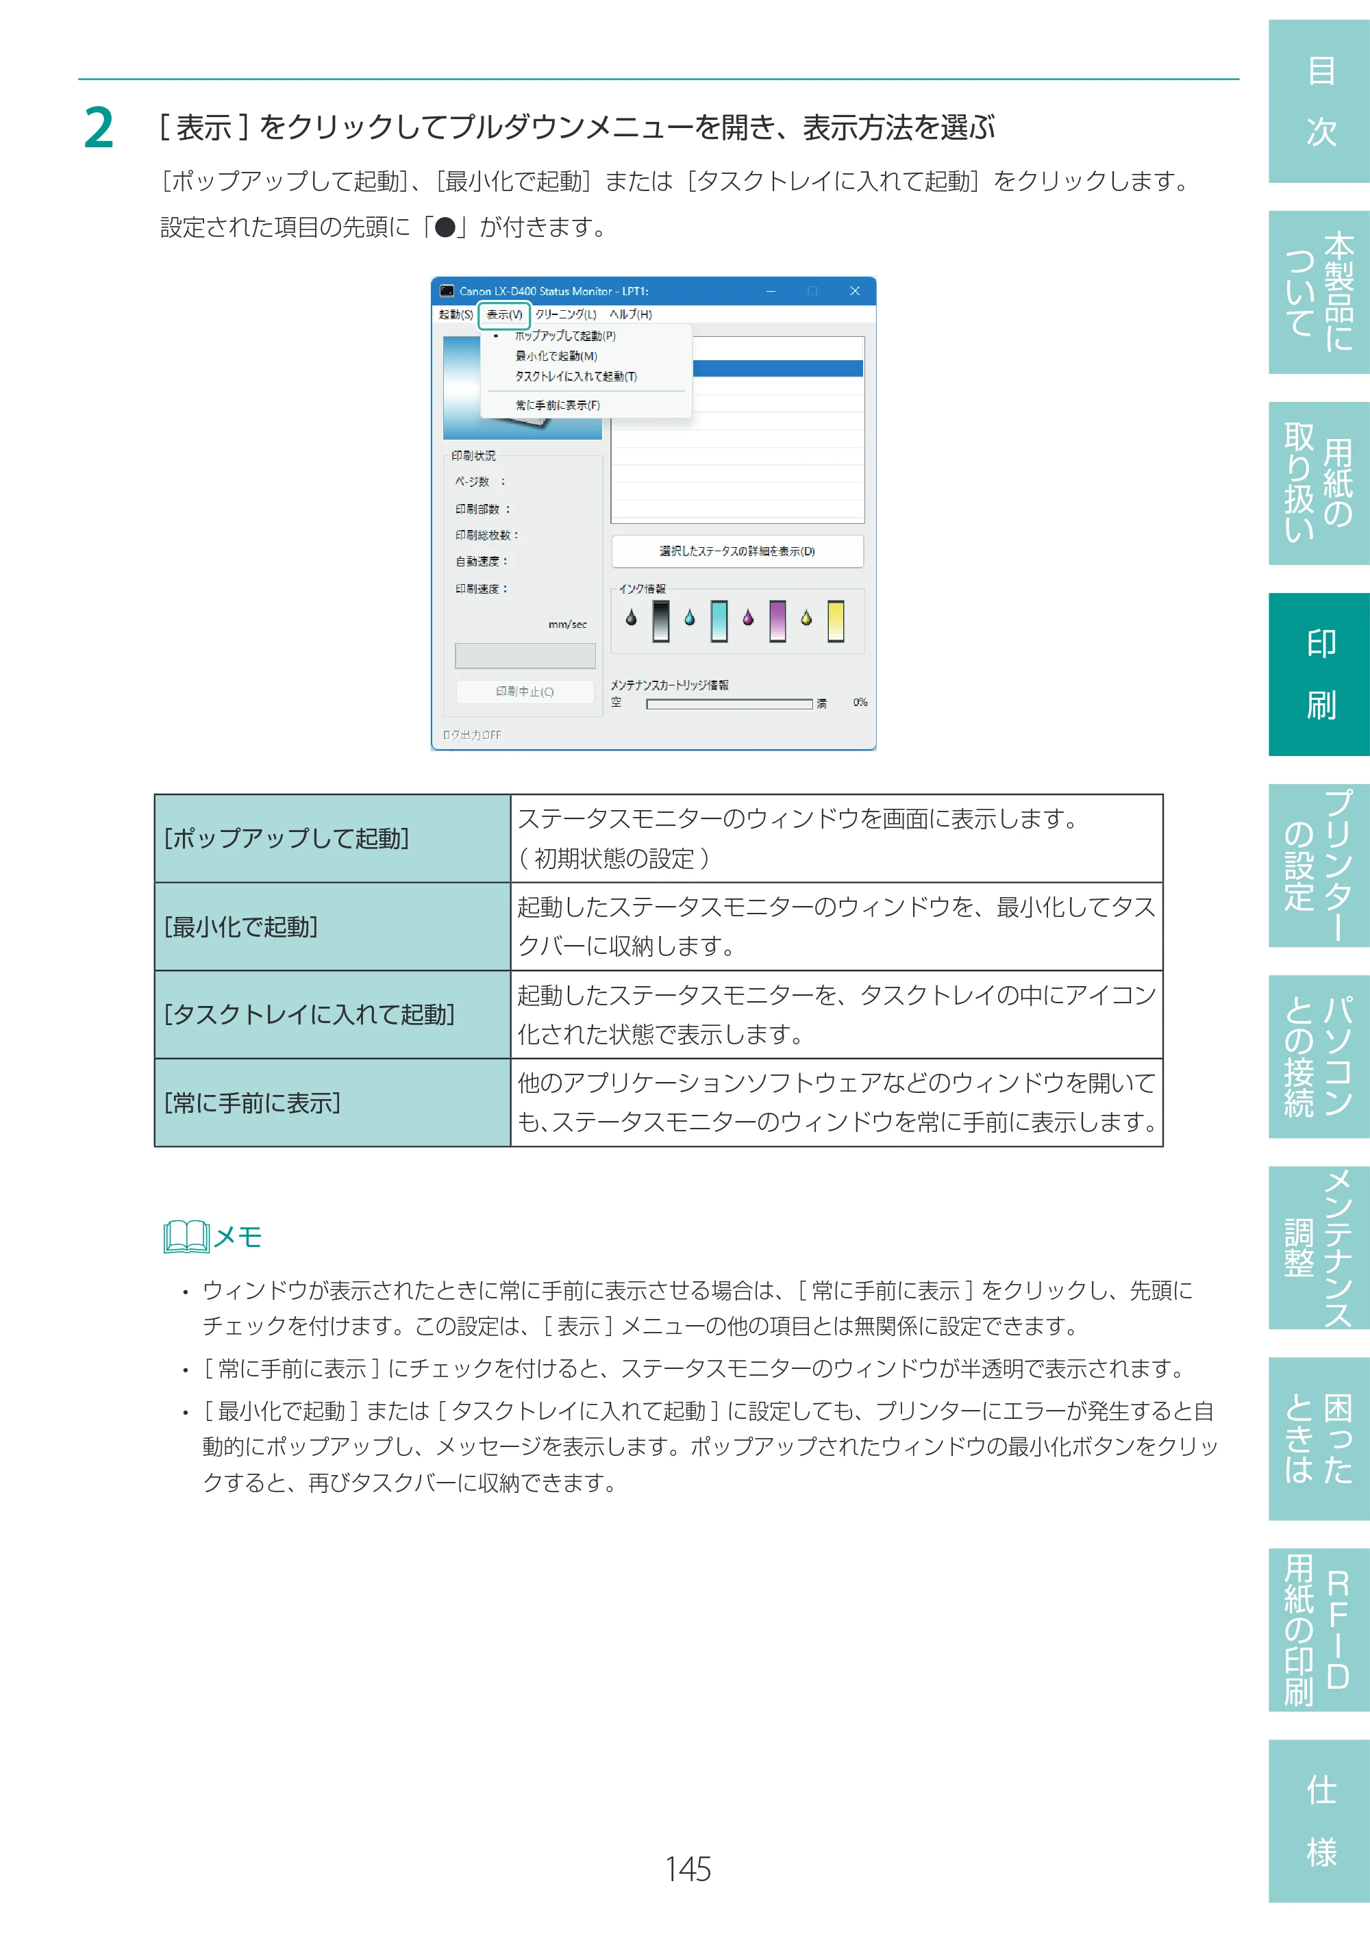The height and width of the screenshot is (1938, 1370).
Task: Click the maintenance cartridge level bar
Action: click(730, 704)
